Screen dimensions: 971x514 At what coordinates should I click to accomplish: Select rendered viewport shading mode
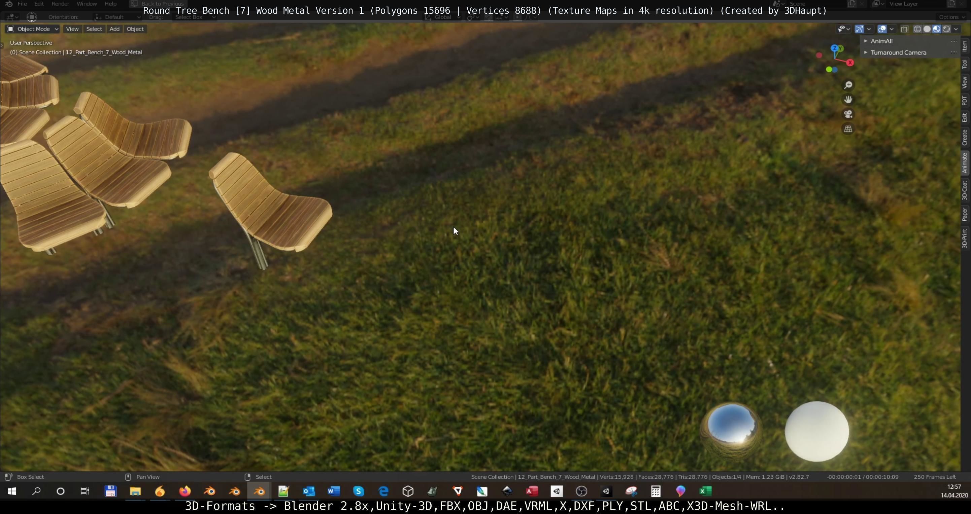pos(946,29)
